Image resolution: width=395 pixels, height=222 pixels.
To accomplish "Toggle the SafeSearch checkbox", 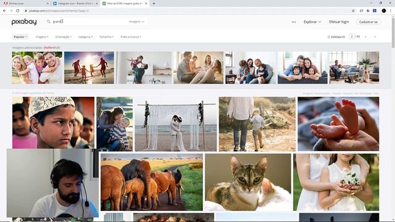I will click(x=329, y=37).
